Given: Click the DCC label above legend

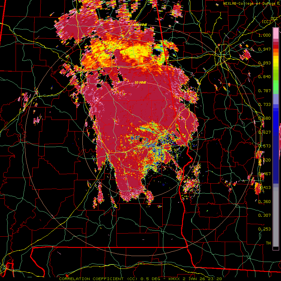Looking at the screenshot, I should tap(274, 19).
